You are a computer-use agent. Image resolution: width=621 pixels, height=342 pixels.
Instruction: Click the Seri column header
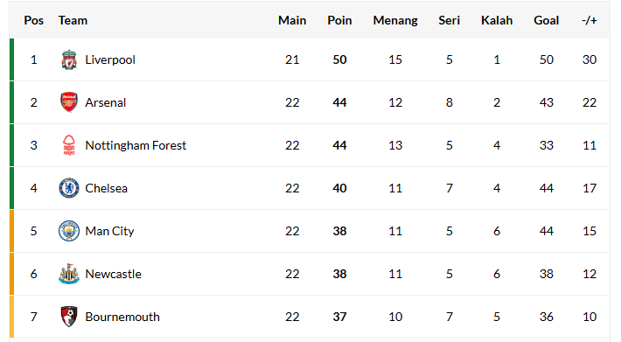449,20
